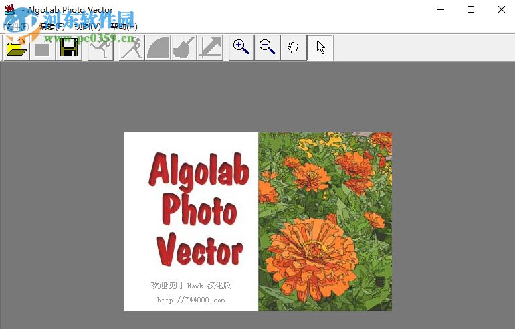Close the AlgoLab Photo Vector window
This screenshot has width=515, height=329.
(501, 9)
